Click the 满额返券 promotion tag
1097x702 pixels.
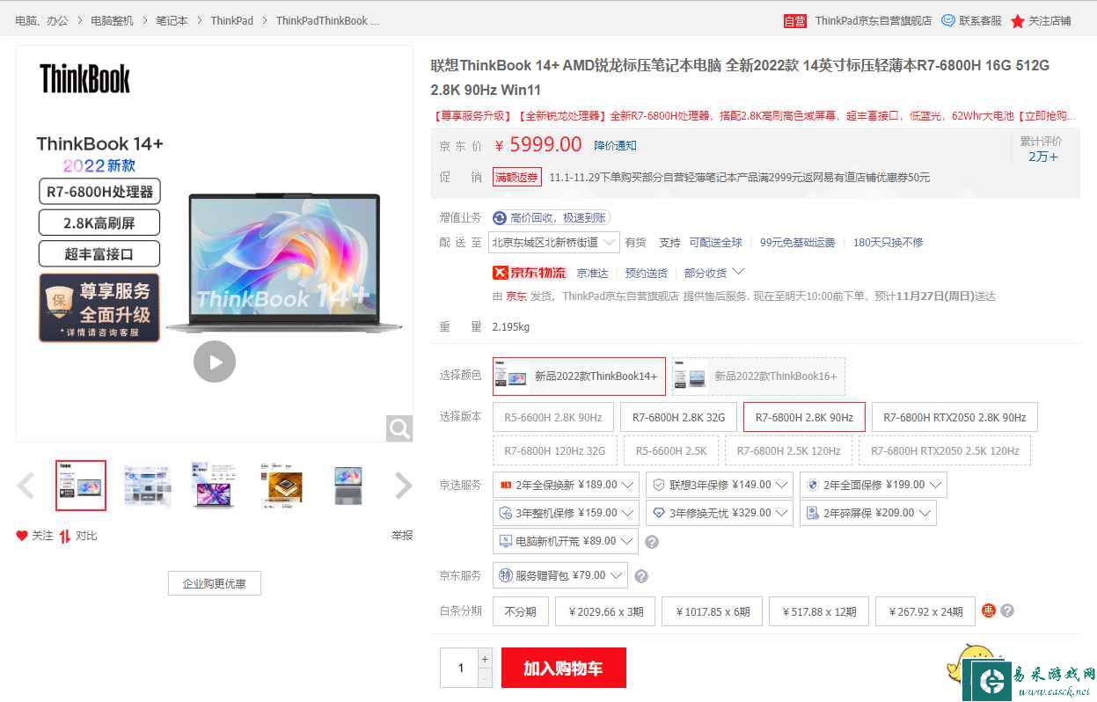coord(516,177)
